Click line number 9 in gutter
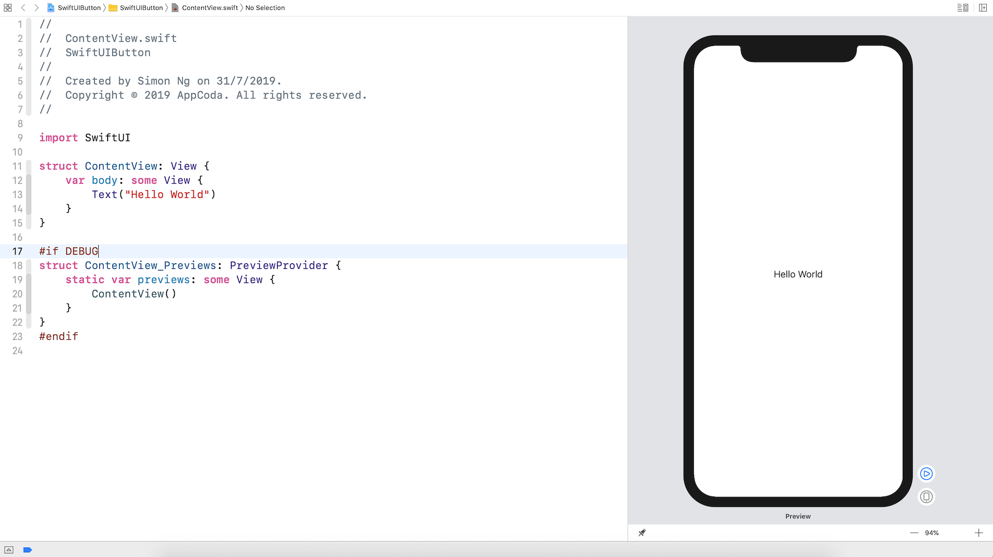The height and width of the screenshot is (557, 993). pyautogui.click(x=20, y=138)
